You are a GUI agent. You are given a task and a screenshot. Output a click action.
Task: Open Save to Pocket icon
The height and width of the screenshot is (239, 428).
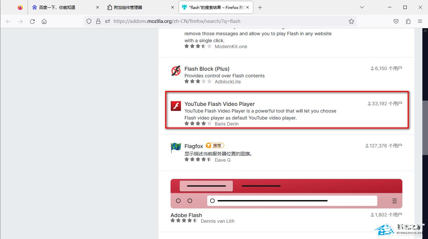[396, 21]
